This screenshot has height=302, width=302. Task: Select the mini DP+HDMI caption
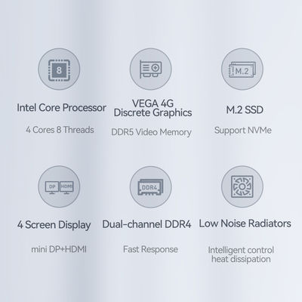[59, 249]
